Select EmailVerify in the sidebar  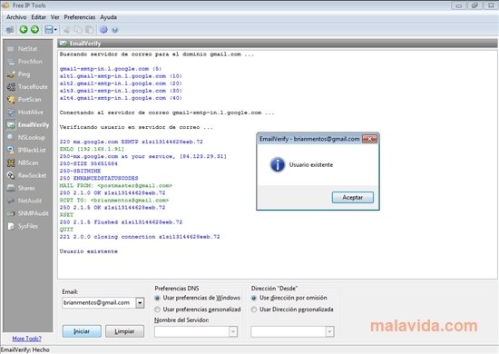(28, 124)
